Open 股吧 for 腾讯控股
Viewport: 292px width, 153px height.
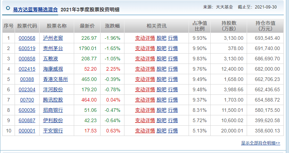pos(161,100)
